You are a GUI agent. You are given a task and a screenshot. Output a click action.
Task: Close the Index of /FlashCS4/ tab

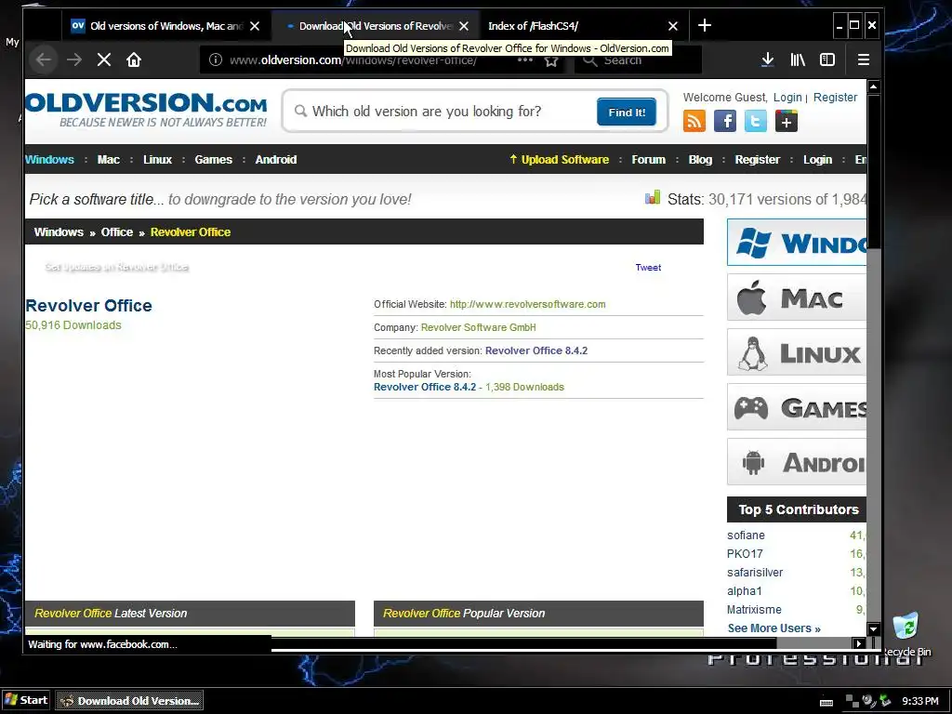tap(673, 26)
